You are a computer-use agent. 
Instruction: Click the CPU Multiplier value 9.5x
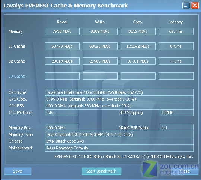(x=61, y=113)
